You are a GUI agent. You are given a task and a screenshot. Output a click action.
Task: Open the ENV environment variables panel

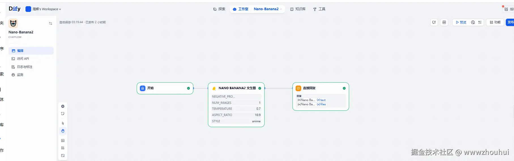point(444,22)
